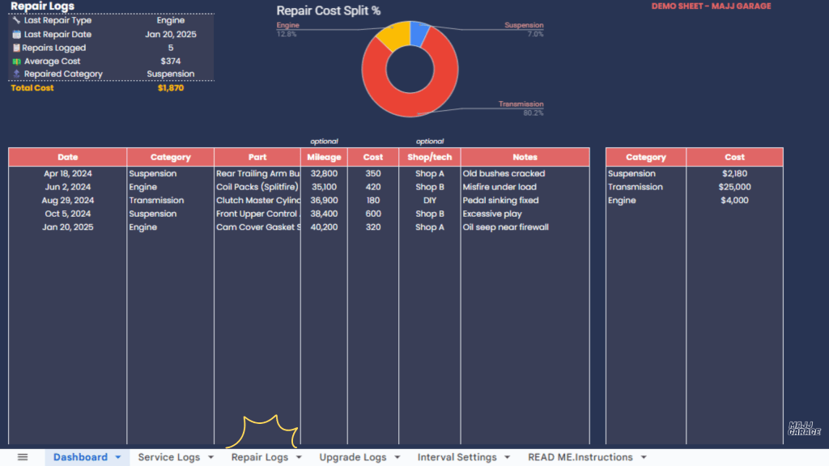The image size is (829, 466).
Task: Click the icon beside Repaired Category
Action: (16, 74)
